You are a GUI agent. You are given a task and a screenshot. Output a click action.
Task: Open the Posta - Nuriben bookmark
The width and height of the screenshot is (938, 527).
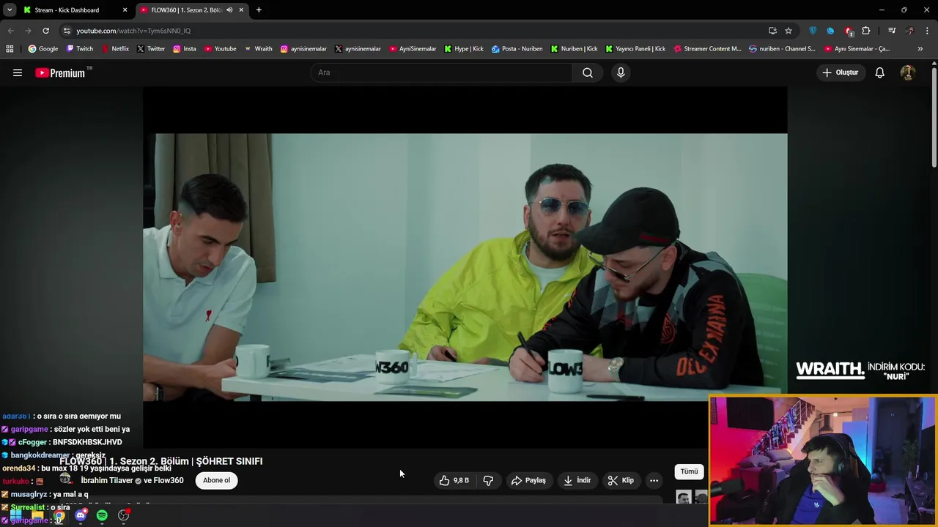pos(517,49)
